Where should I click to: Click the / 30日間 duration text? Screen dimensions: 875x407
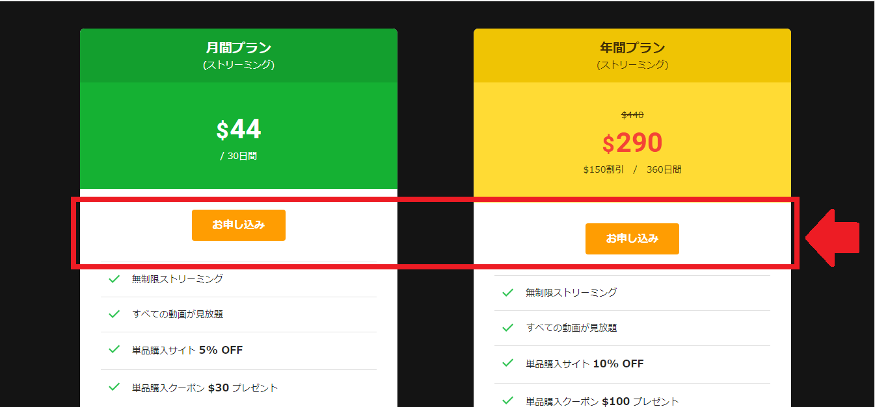click(x=238, y=156)
